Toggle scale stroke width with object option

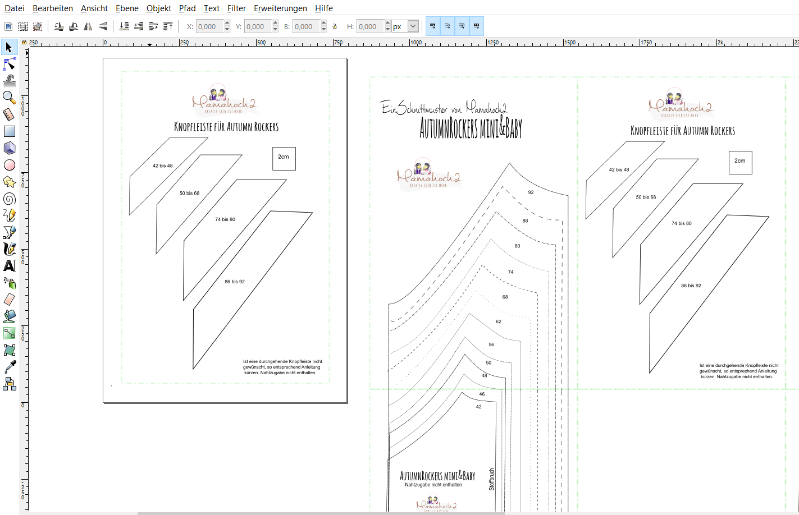coord(432,26)
